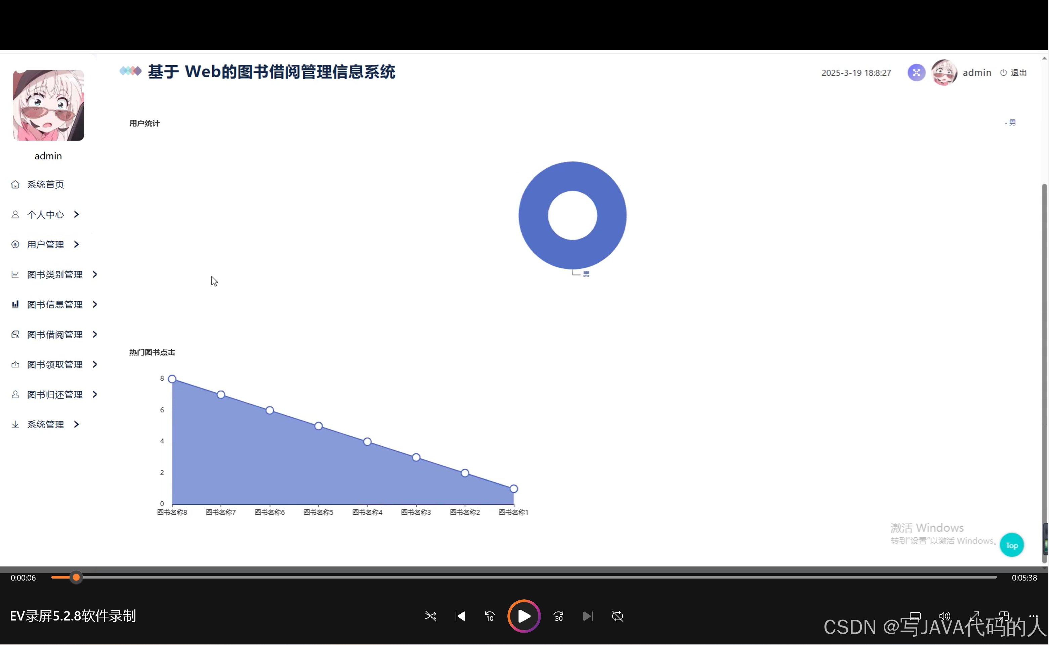Click the 系统管理 download icon
The height and width of the screenshot is (645, 1049).
coord(15,425)
